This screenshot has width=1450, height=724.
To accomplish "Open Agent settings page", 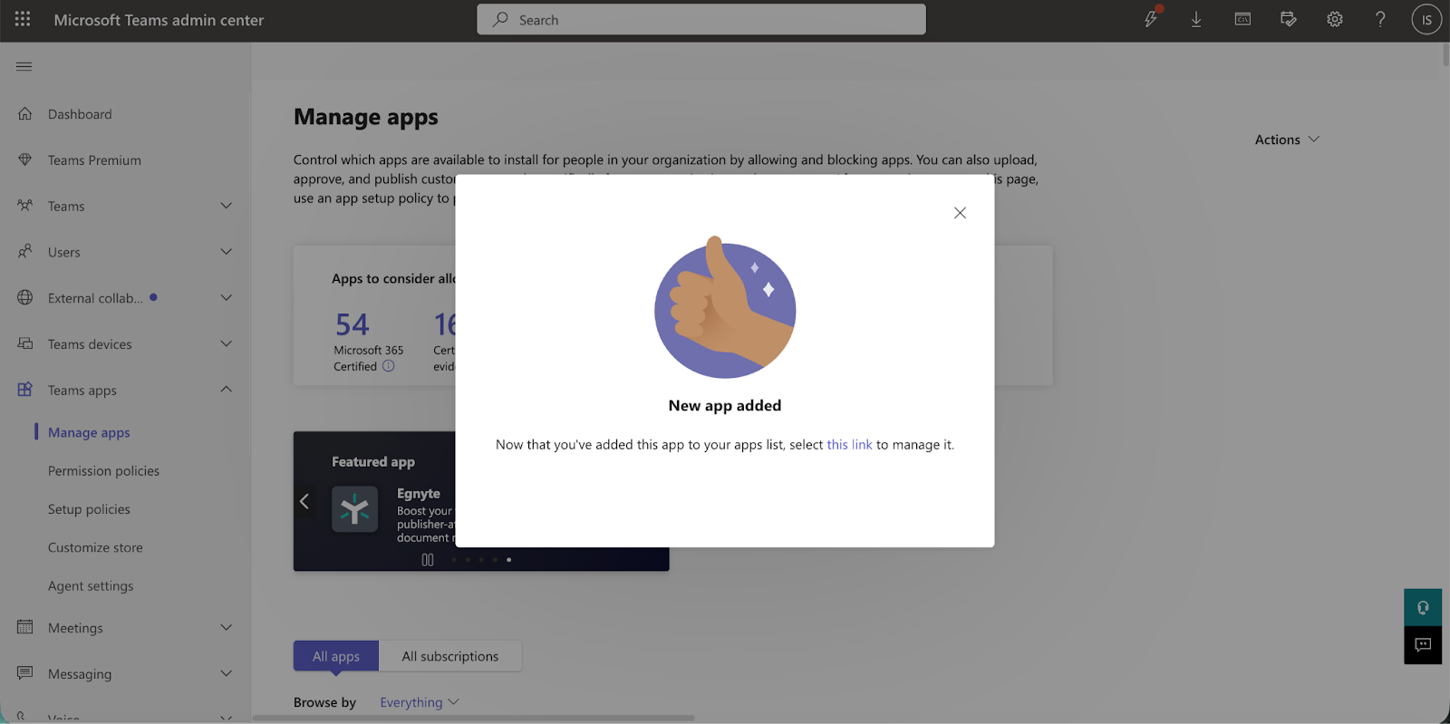I will point(91,586).
